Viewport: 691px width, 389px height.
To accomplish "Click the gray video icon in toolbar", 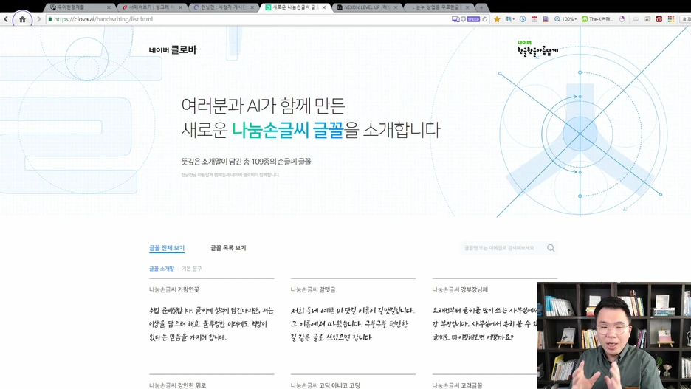I will pyautogui.click(x=636, y=19).
